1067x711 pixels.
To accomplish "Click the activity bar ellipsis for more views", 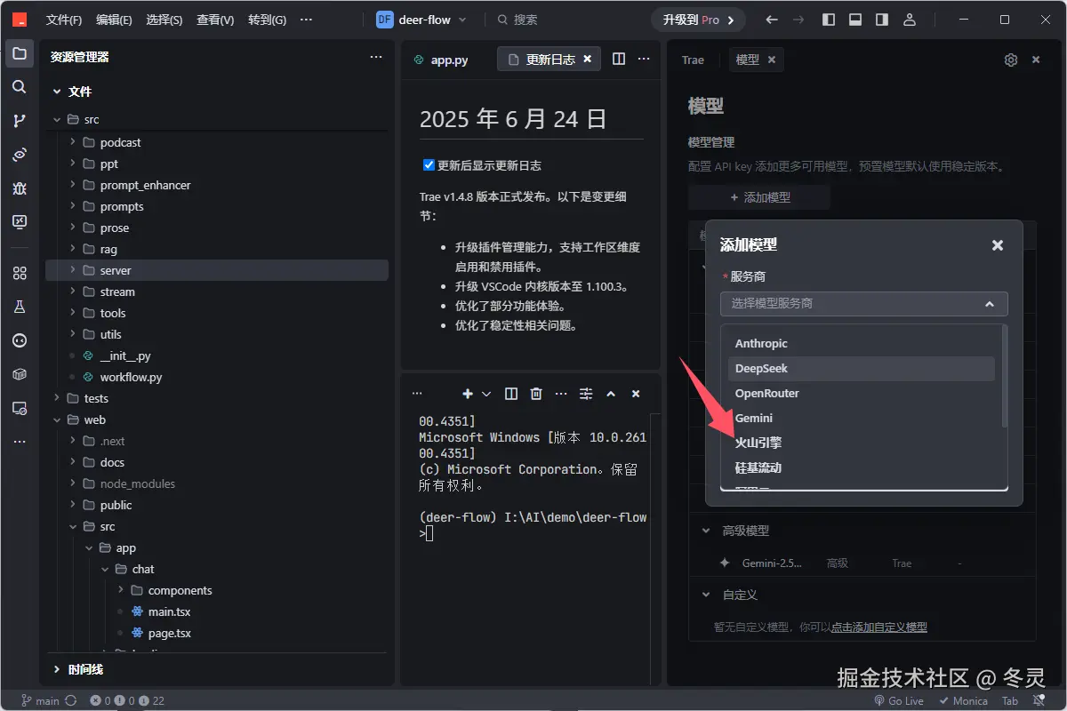I will (x=20, y=442).
